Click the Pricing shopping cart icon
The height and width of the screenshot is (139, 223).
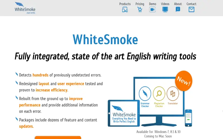140,9
